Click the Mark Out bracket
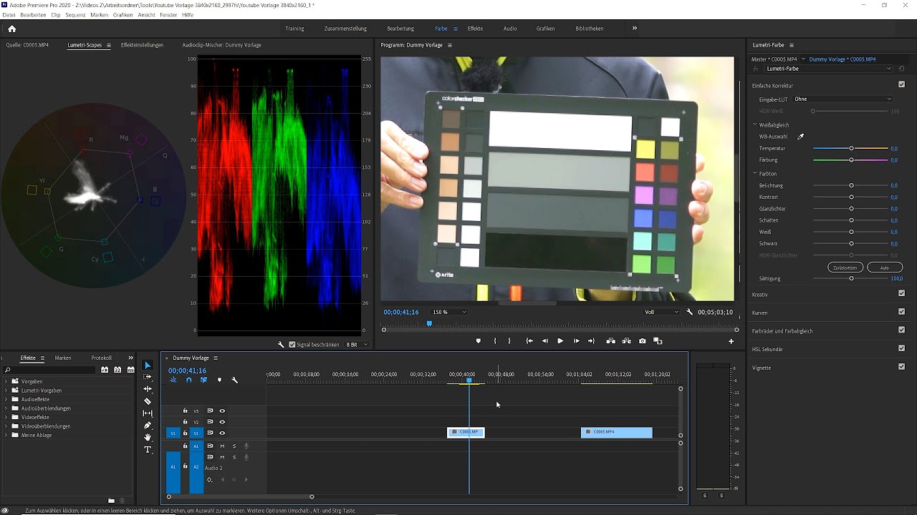This screenshot has width=917, height=515. point(509,341)
